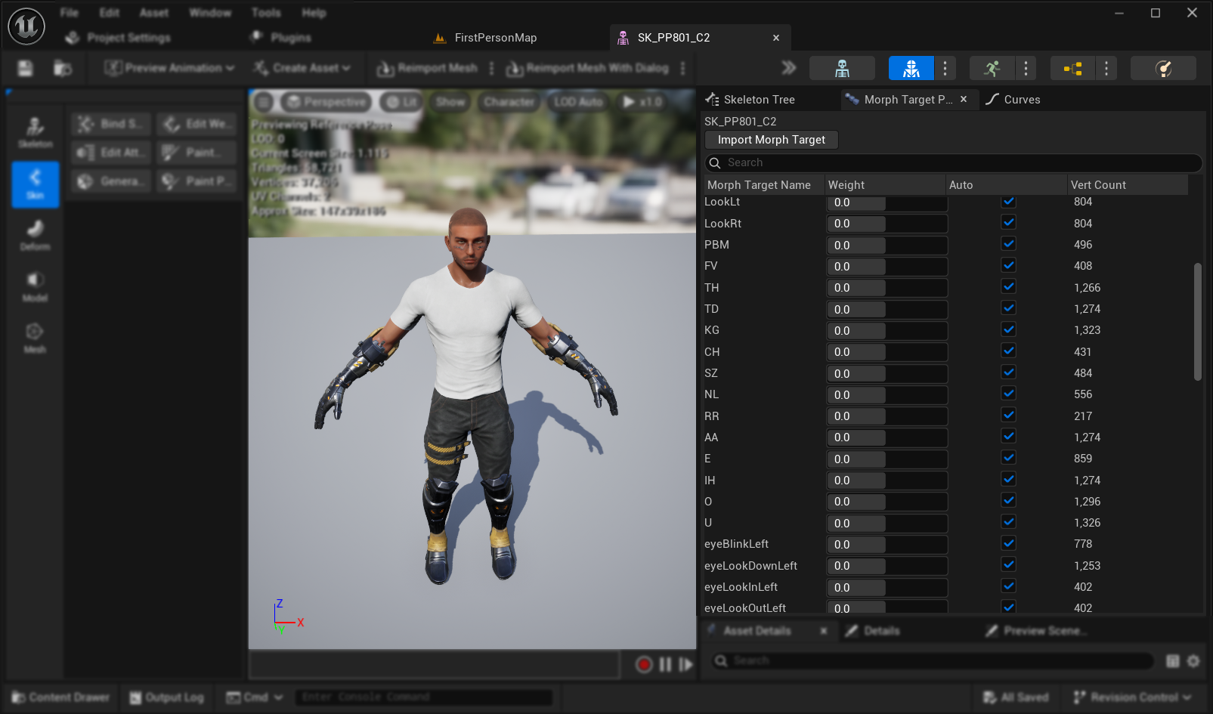
Task: Open the Physics asset editor icon
Action: pyautogui.click(x=1163, y=67)
